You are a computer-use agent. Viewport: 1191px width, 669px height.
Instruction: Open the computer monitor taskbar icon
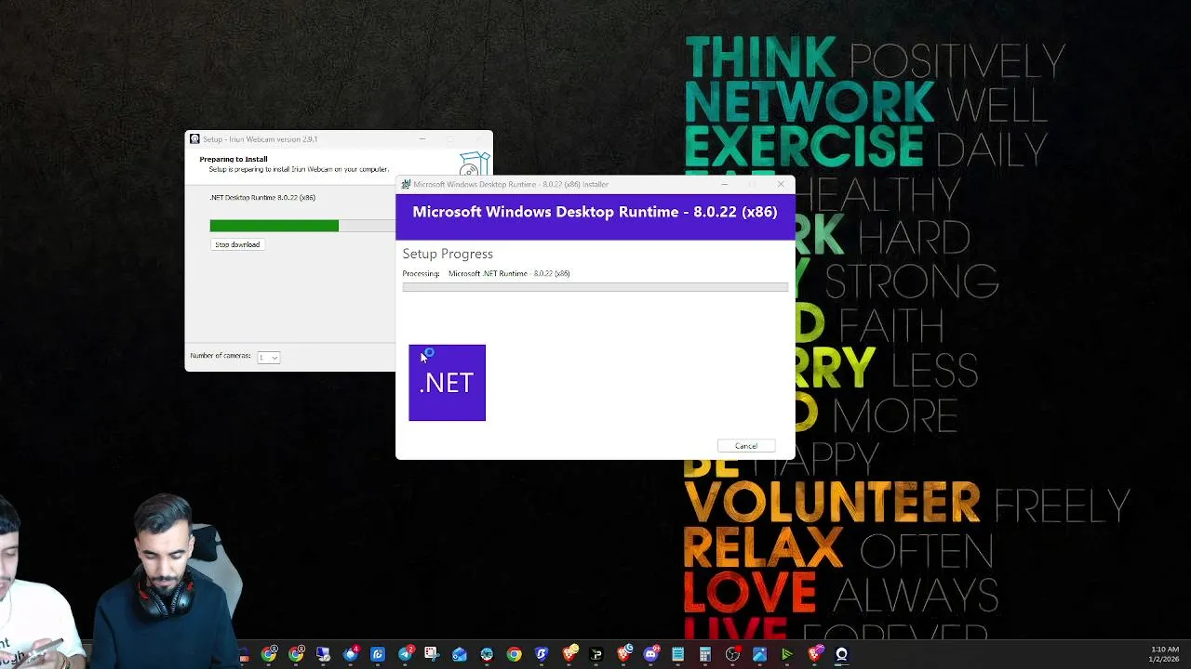323,654
